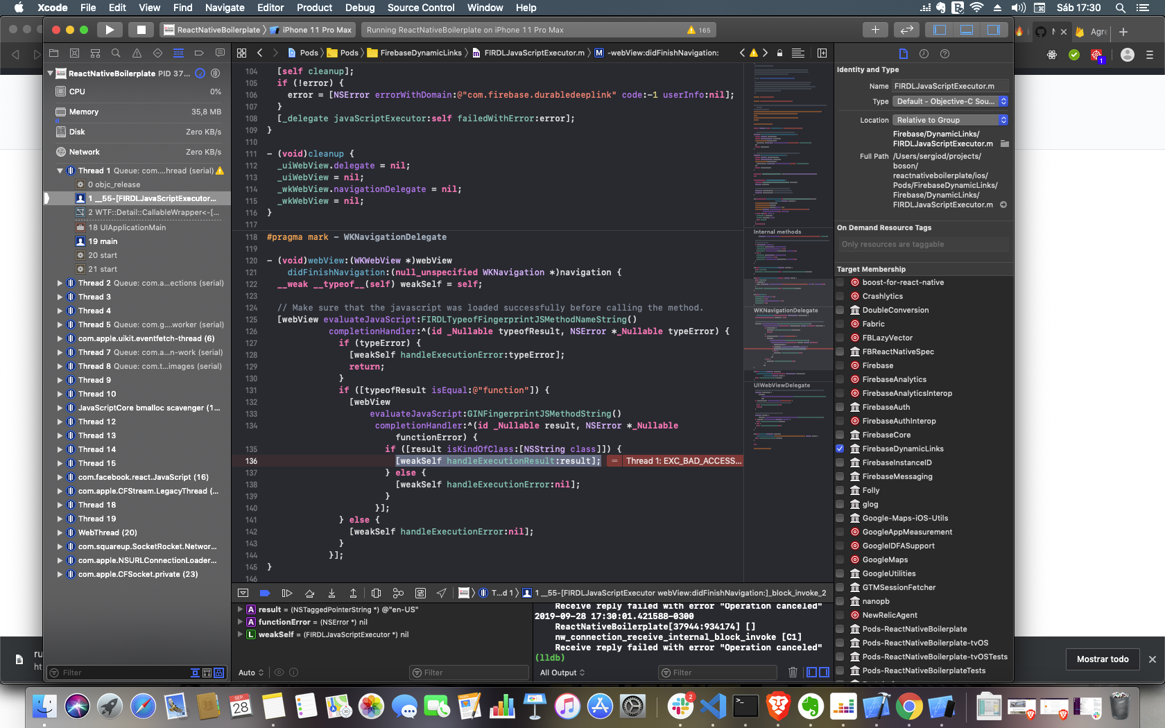Open the History inspector tab
The width and height of the screenshot is (1165, 728).
click(924, 53)
